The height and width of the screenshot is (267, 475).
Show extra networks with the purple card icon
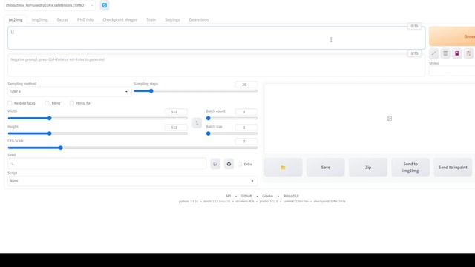click(457, 53)
